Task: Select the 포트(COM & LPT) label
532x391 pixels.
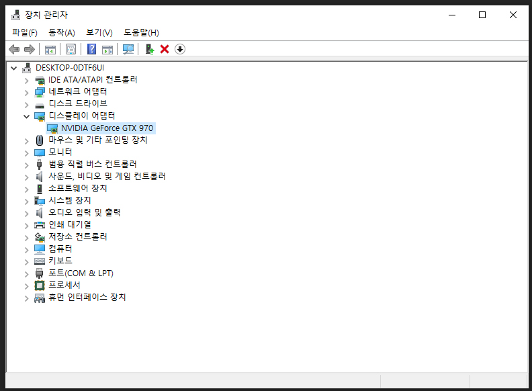Action: [x=81, y=273]
